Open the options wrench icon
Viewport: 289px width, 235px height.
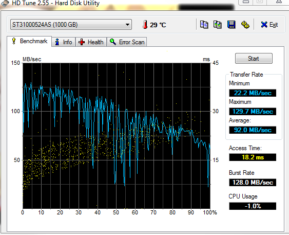(x=245, y=25)
